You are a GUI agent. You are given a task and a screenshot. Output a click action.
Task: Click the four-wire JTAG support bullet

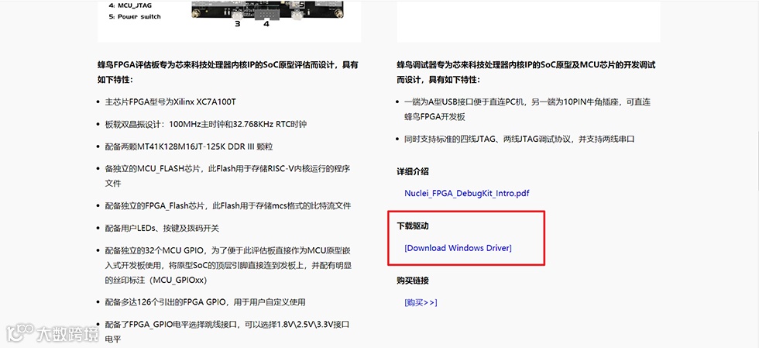click(520, 139)
